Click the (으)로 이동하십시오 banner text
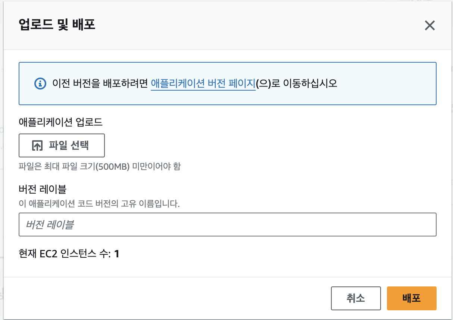This screenshot has width=453, height=320. tap(296, 83)
